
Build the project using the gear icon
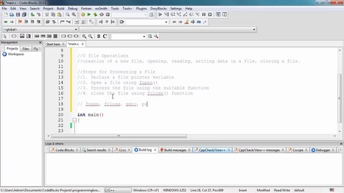point(83,14)
